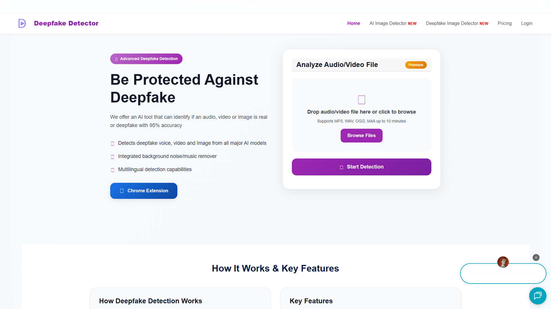Click the checkmark next to 'Integrated background noise/music remover'
The width and height of the screenshot is (551, 309).
pyautogui.click(x=113, y=156)
